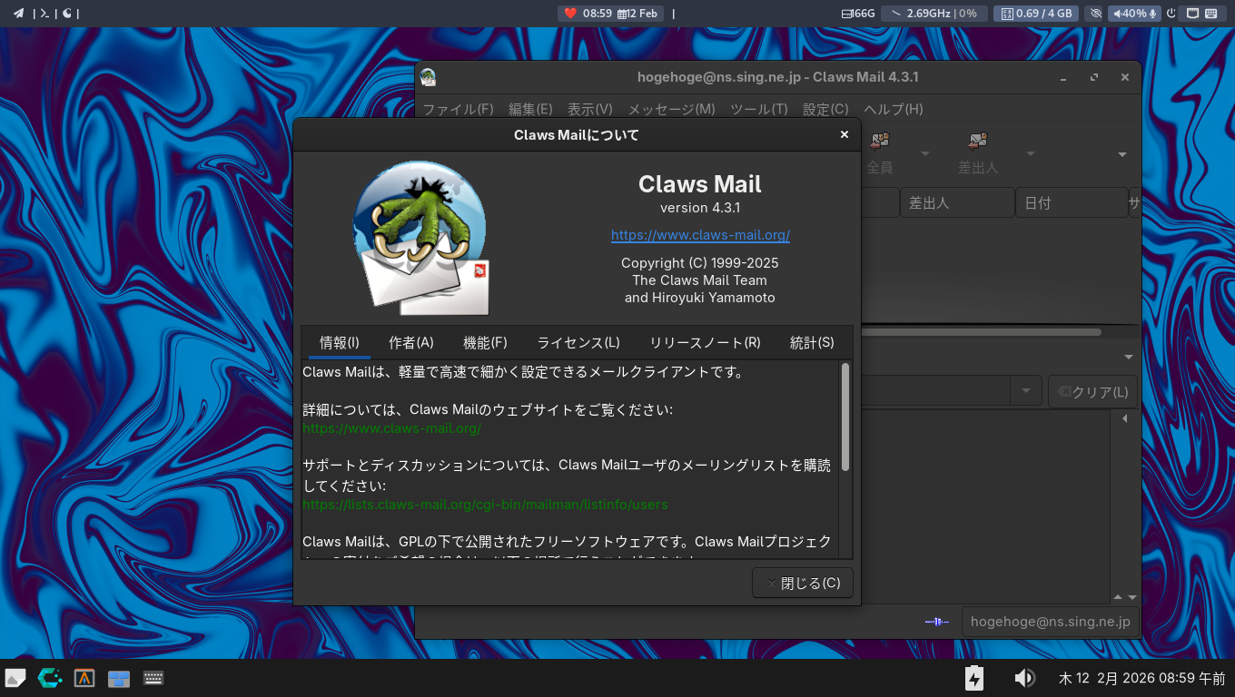Open the mailing list listinfo/users link
The width and height of the screenshot is (1235, 697).
pos(485,505)
